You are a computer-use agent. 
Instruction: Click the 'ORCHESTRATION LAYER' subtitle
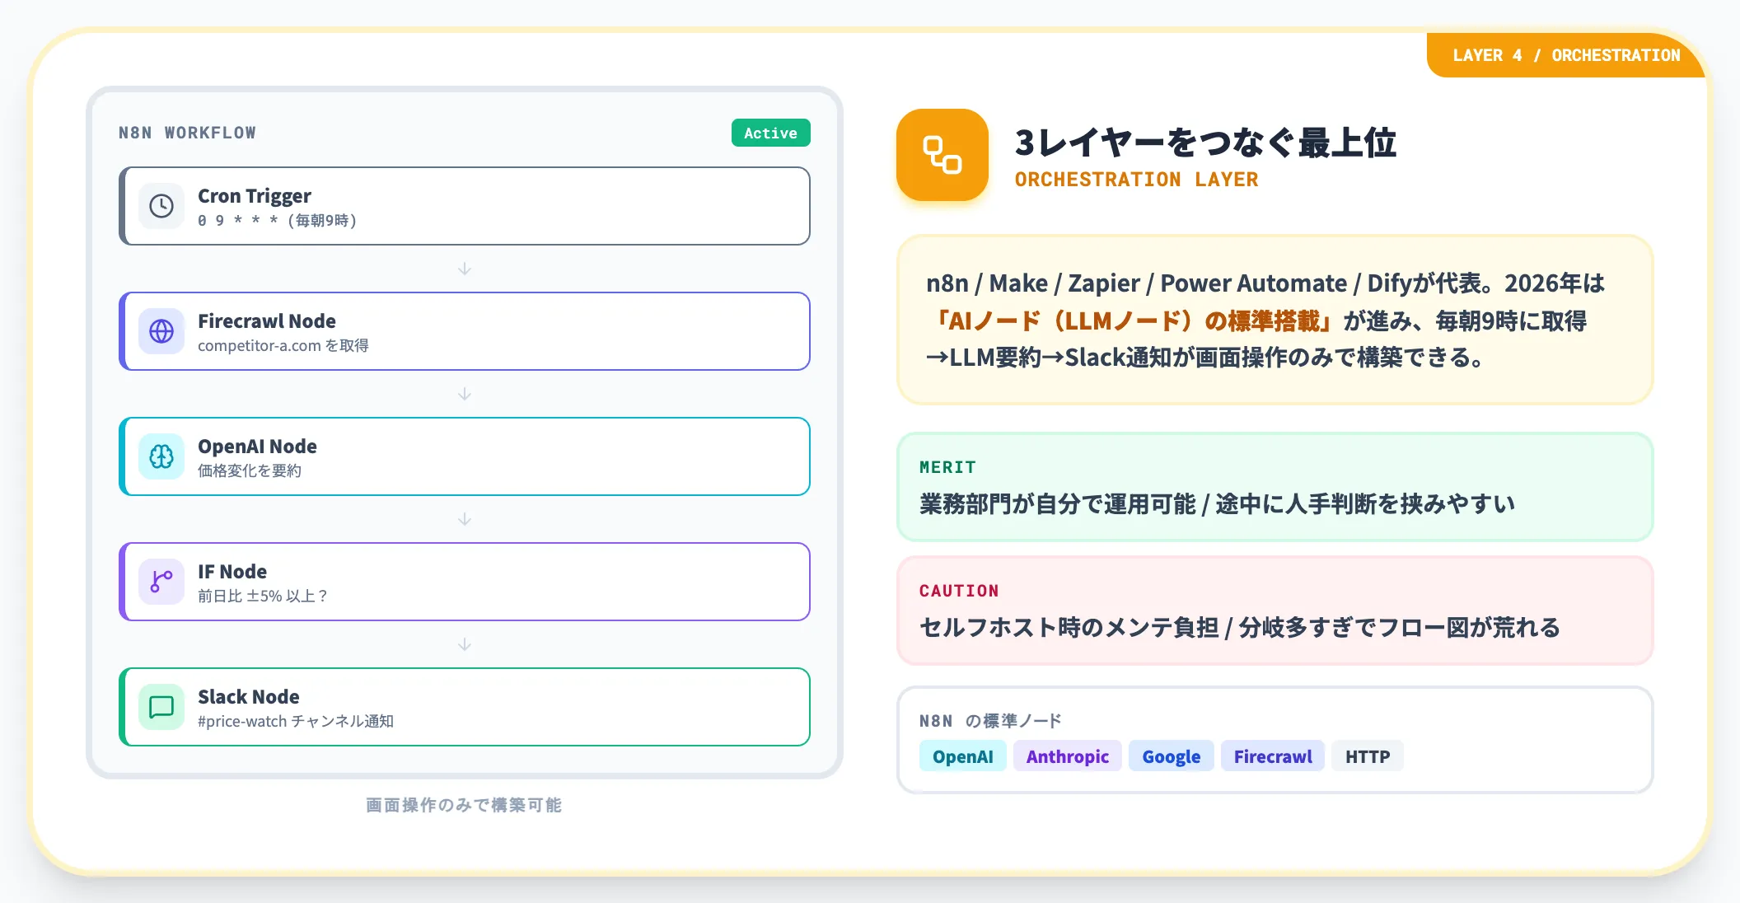click(x=1136, y=180)
